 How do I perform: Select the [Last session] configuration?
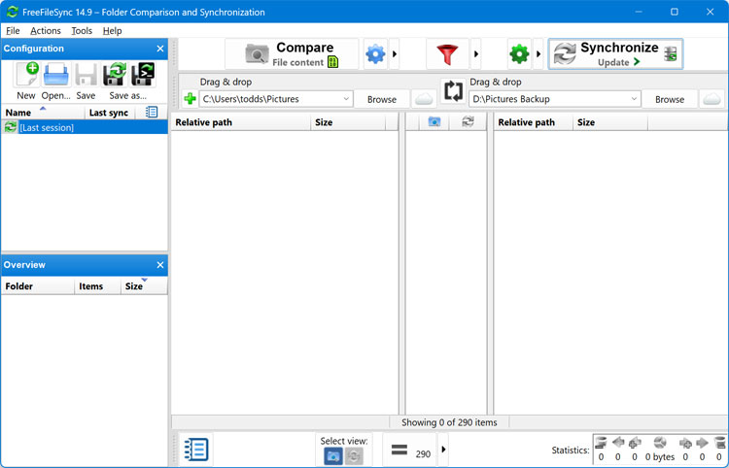click(85, 127)
